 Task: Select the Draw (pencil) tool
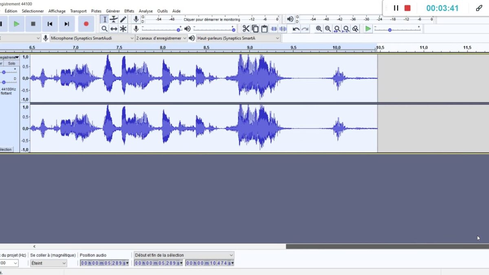tap(123, 19)
